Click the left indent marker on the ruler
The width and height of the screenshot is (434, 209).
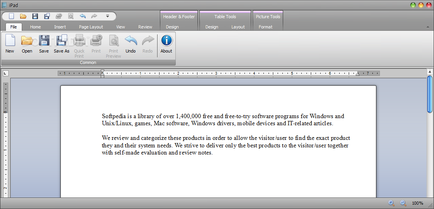(102, 73)
